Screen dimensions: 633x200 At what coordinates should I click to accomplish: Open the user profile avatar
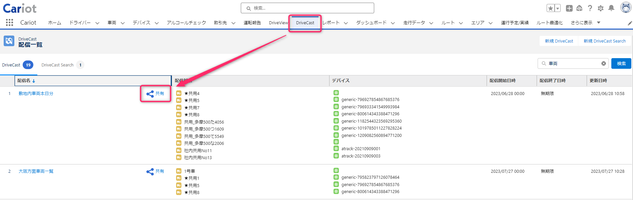click(626, 7)
